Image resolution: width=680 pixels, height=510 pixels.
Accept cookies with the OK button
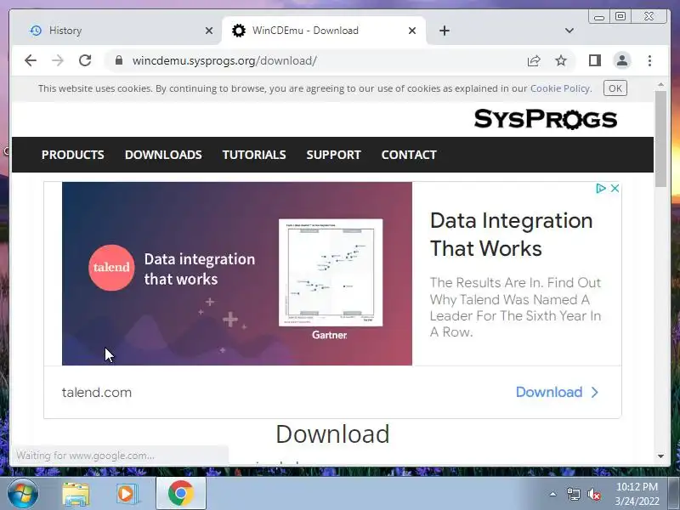coord(615,88)
